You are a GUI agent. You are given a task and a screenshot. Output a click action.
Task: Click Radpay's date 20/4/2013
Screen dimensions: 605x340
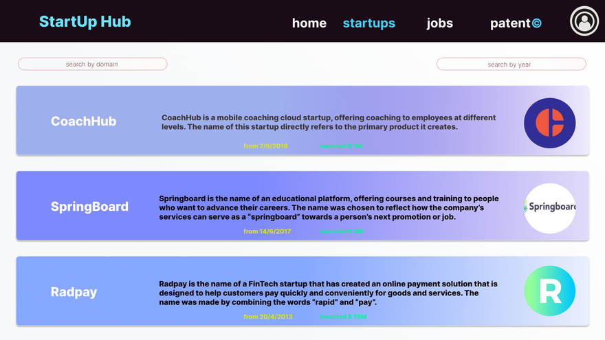(x=267, y=317)
